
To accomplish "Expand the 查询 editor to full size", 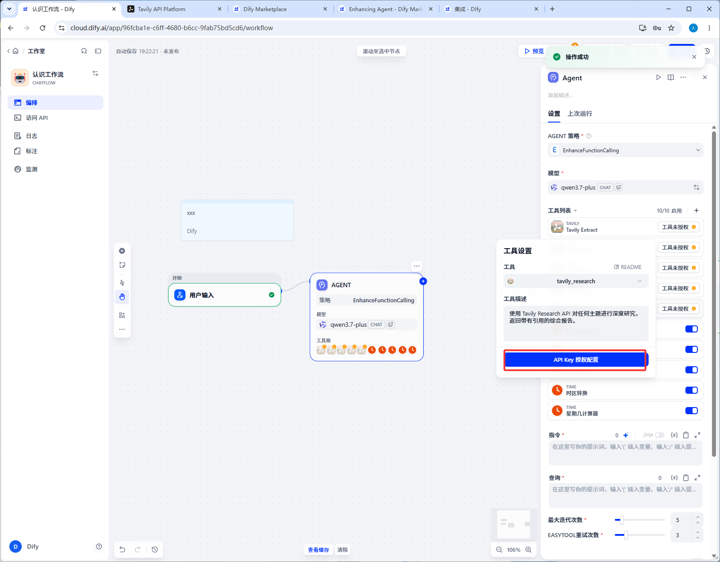I will click(697, 478).
